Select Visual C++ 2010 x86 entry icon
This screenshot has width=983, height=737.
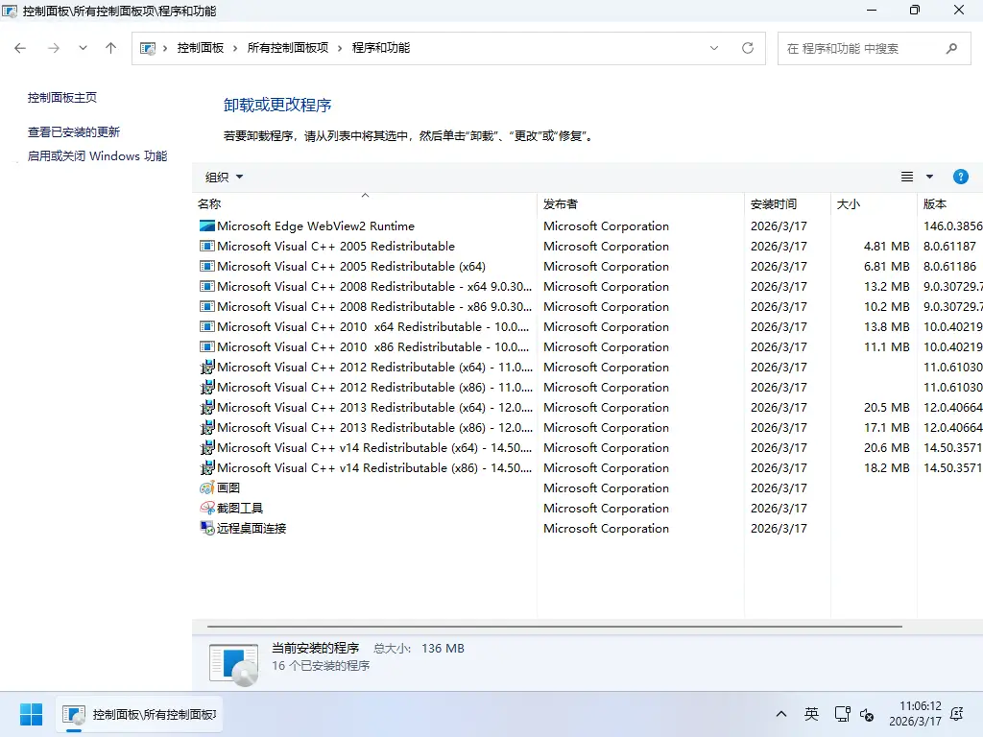[x=207, y=346]
